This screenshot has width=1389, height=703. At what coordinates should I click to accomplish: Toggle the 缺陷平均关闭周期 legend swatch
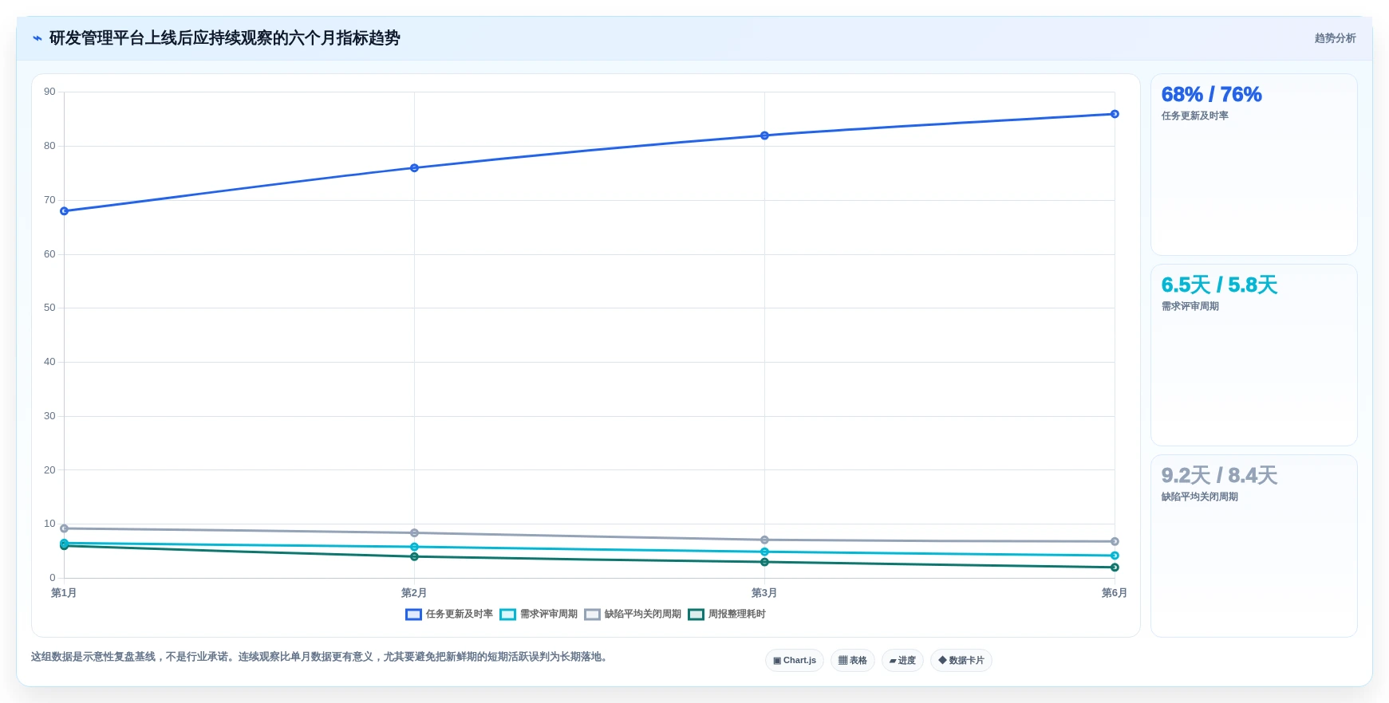pos(592,615)
